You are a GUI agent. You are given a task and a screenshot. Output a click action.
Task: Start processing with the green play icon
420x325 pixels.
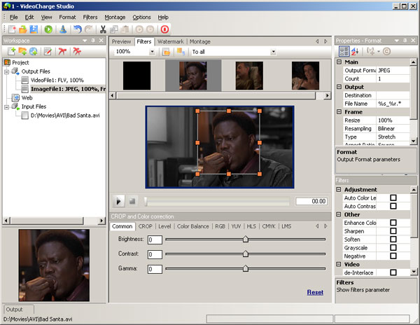point(48,29)
